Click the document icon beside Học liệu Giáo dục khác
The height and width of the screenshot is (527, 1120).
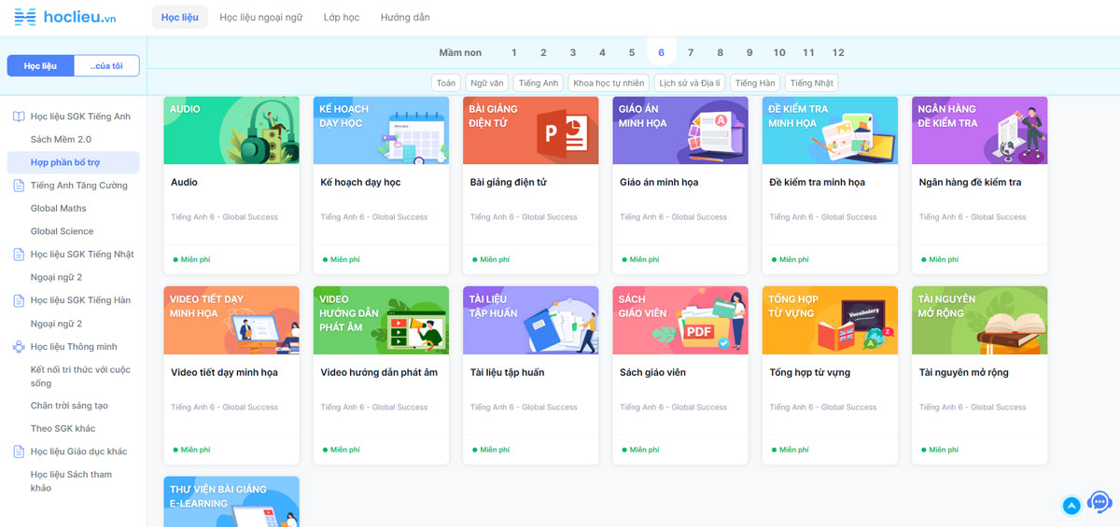19,451
